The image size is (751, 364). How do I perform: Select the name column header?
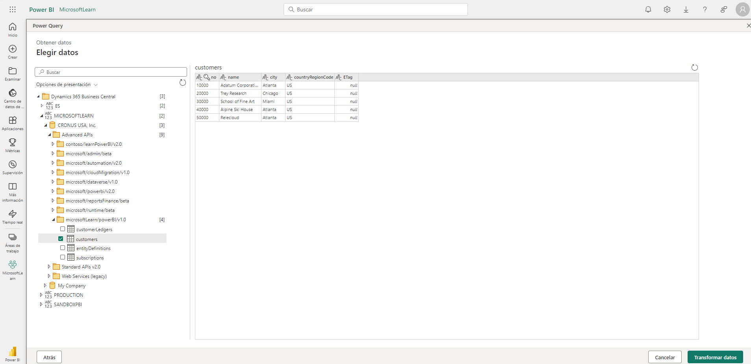coord(240,77)
